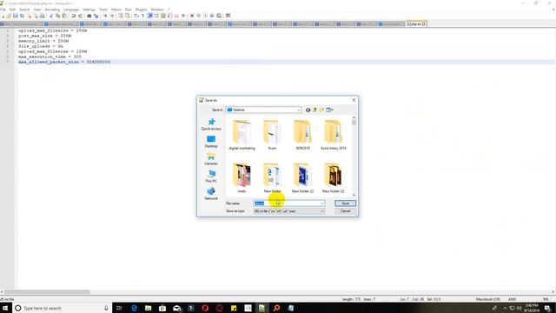The width and height of the screenshot is (556, 313).
Task: Select Network in the places bar
Action: (x=211, y=194)
